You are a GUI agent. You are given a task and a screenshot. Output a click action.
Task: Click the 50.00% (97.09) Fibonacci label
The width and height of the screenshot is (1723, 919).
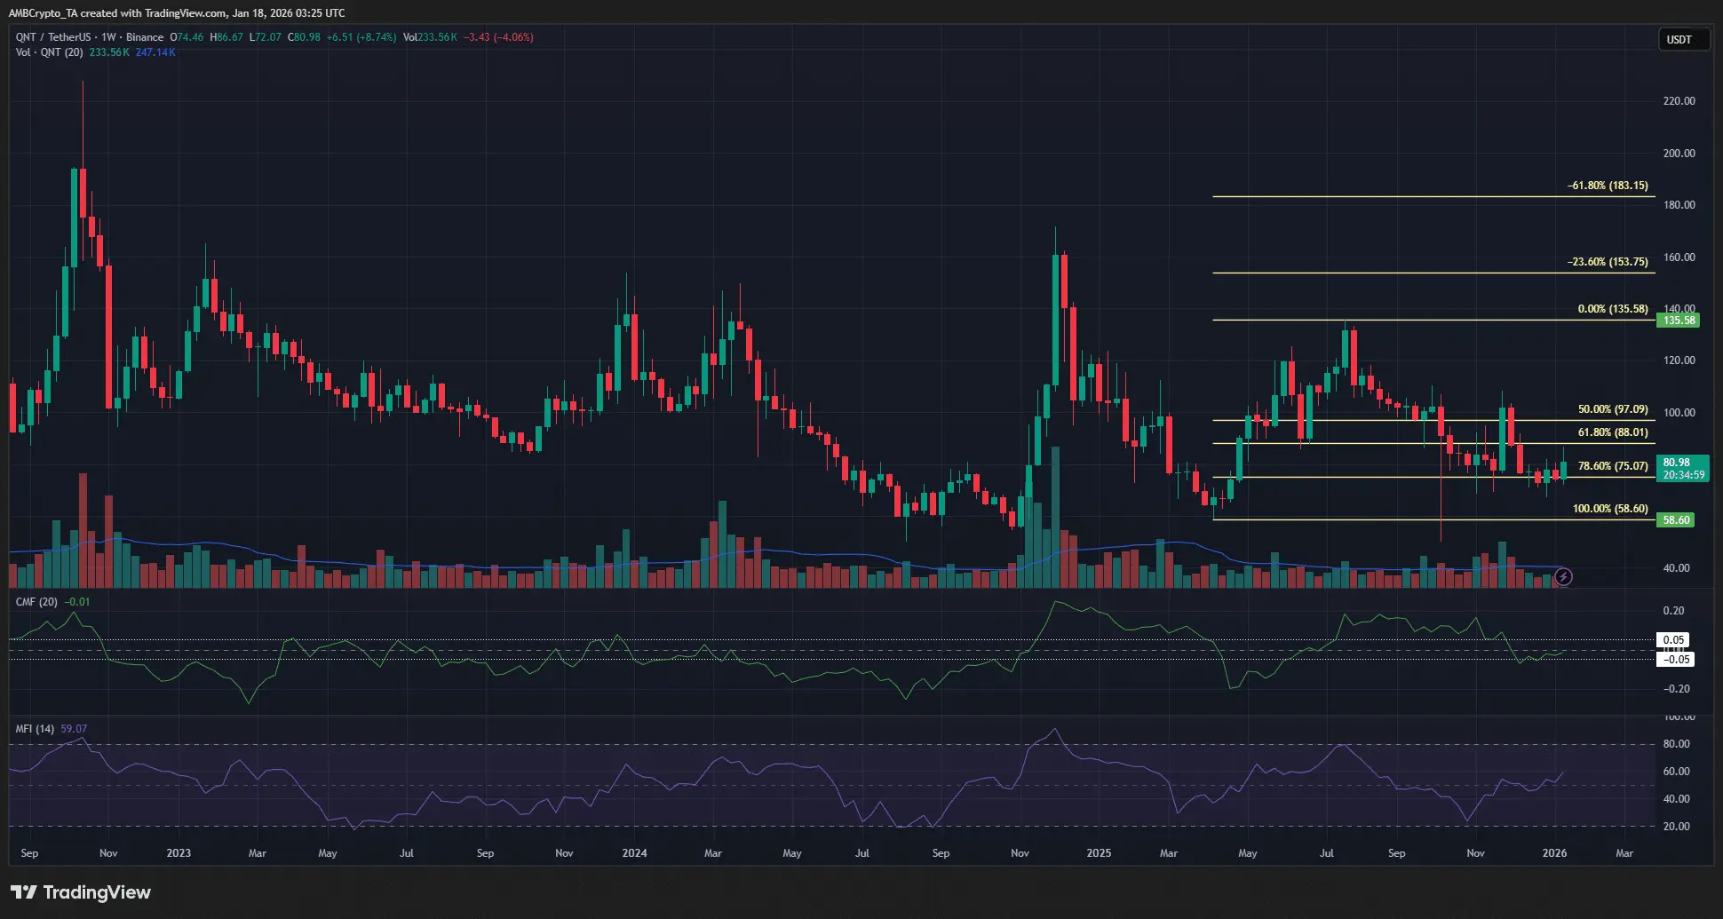coord(1613,409)
